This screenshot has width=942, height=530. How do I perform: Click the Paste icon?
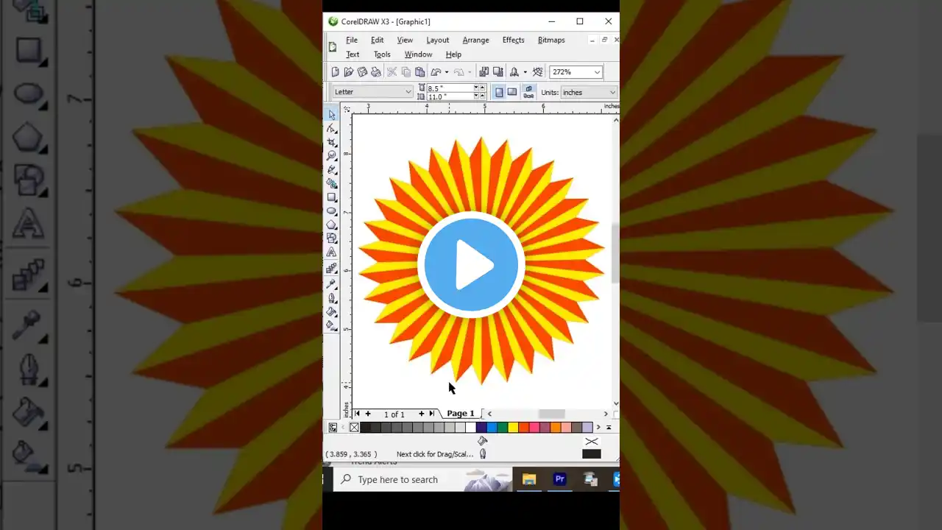(x=420, y=71)
